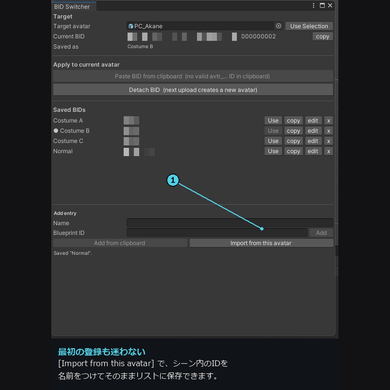Click the Blueprint ID input field
Viewport: 390px width, 390px height.
(x=217, y=233)
